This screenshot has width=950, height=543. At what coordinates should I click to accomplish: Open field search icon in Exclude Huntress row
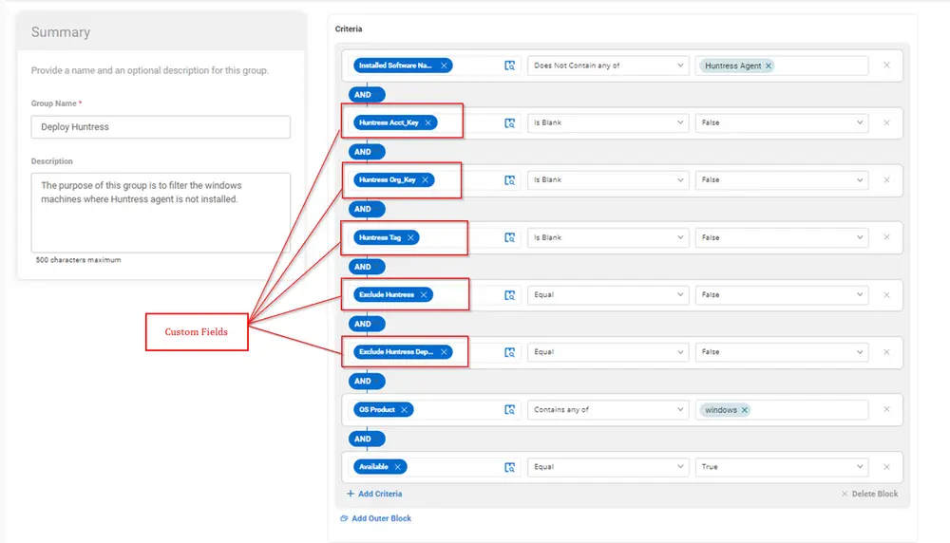509,295
